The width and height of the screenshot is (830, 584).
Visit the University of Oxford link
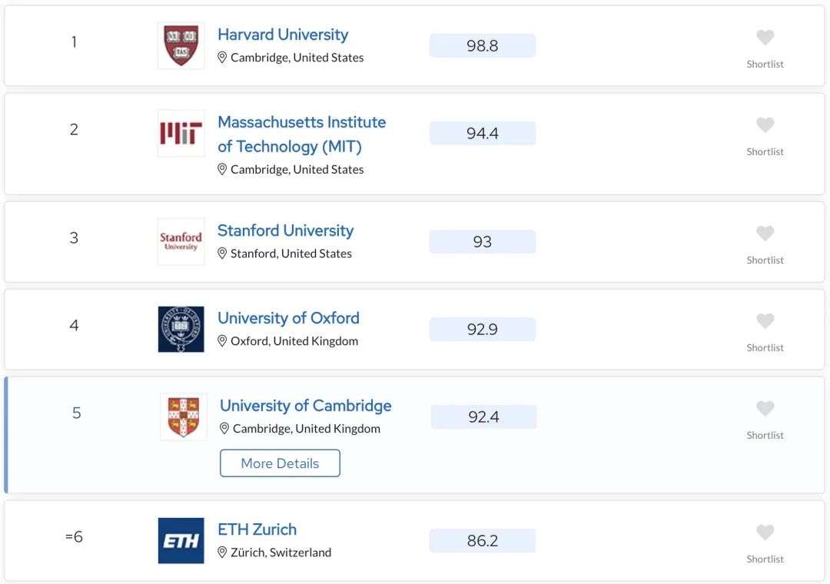(288, 317)
